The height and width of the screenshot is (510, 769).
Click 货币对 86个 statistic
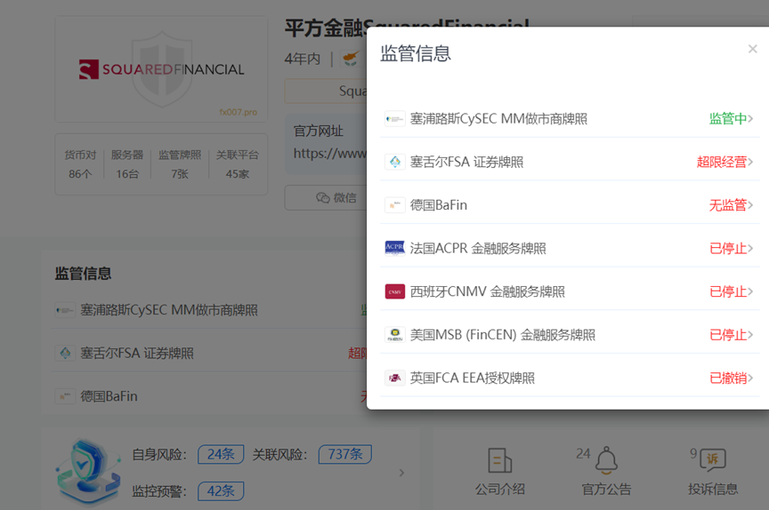80,164
